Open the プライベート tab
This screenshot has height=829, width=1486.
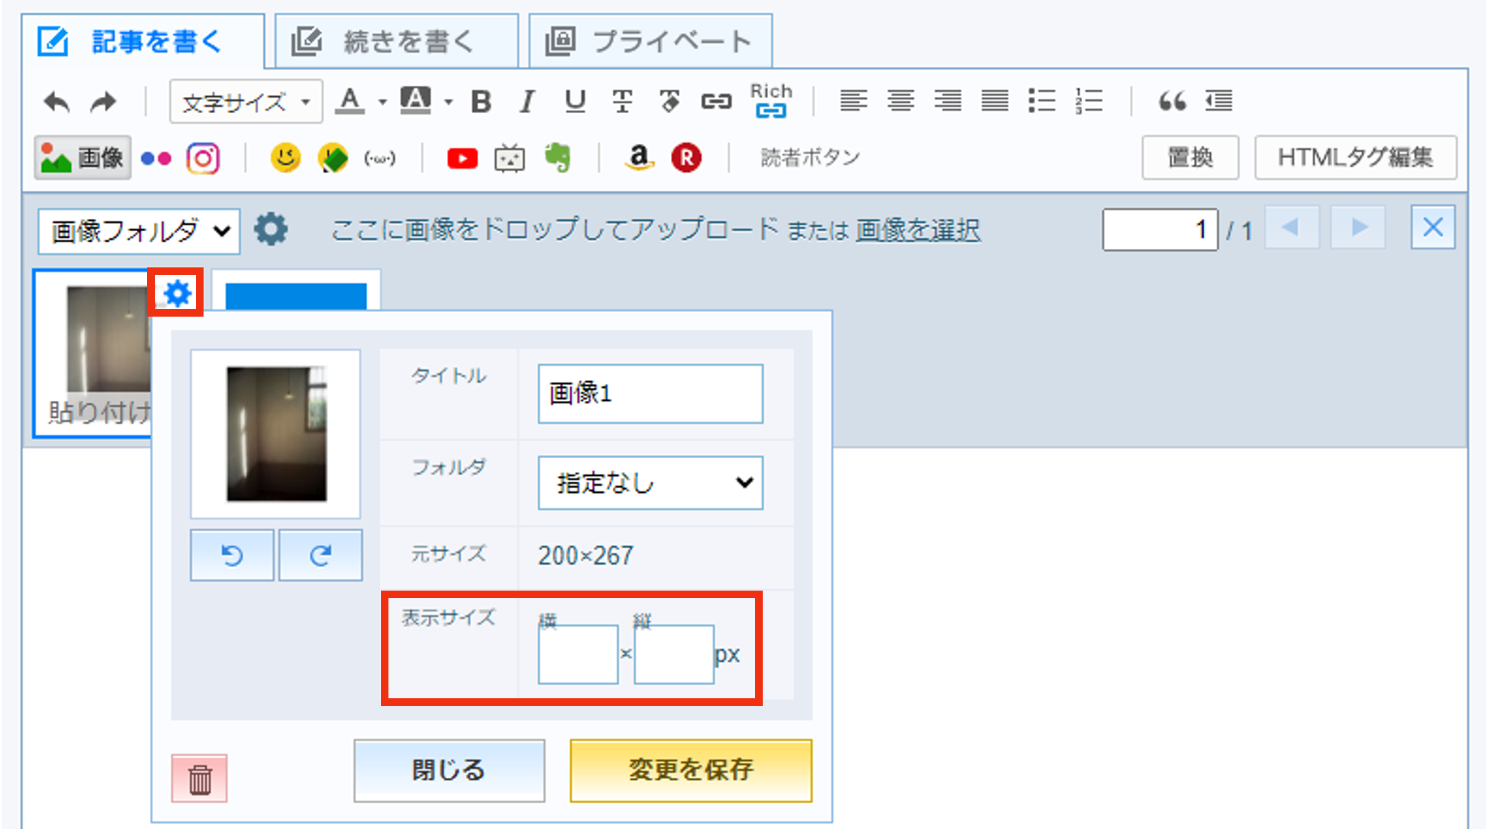[650, 40]
